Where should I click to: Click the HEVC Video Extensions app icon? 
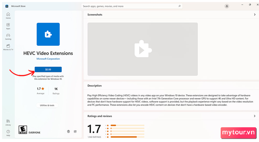48,34
